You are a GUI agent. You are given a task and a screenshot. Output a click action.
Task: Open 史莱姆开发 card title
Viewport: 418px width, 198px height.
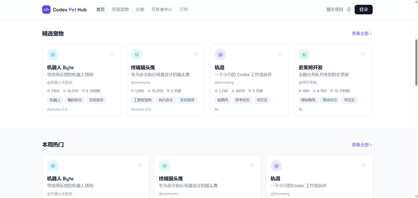[x=311, y=68]
